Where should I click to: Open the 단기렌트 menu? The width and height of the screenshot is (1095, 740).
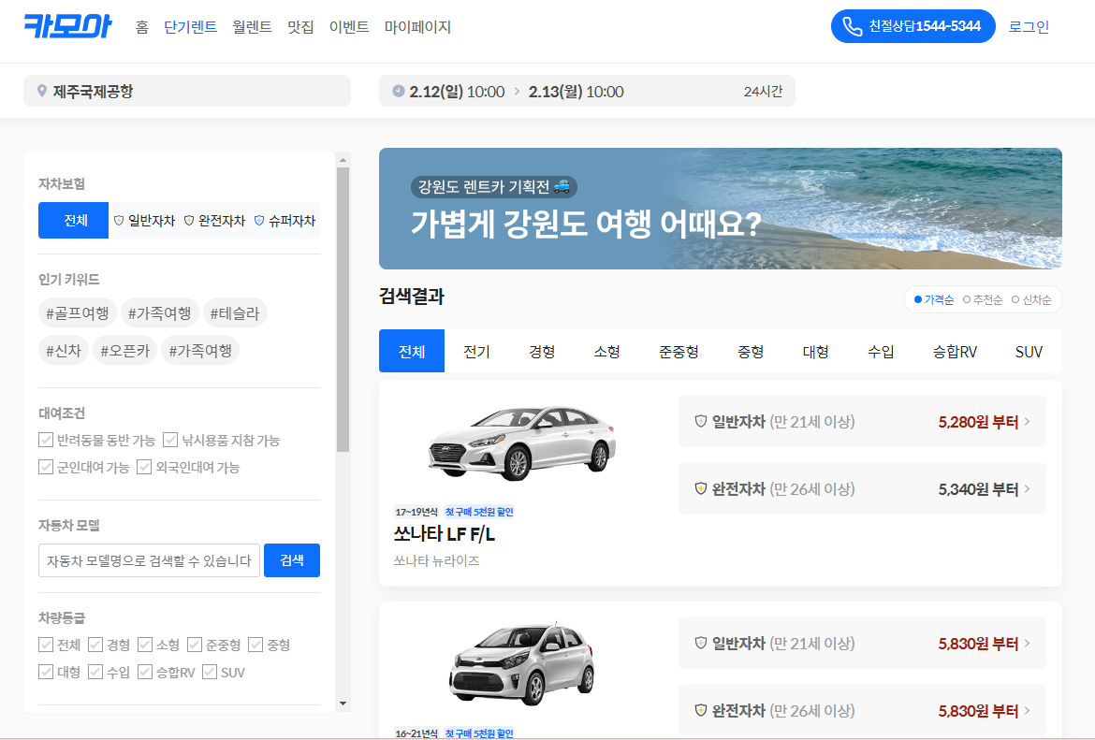pos(190,26)
